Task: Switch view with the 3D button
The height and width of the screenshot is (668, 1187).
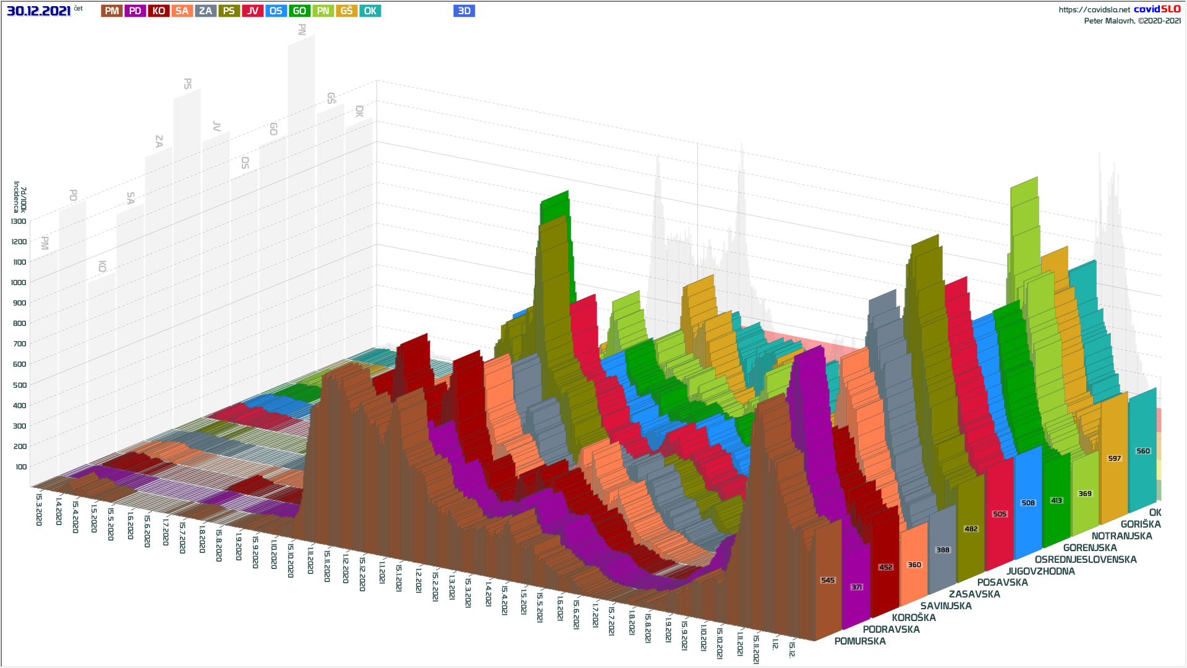Action: click(x=464, y=11)
